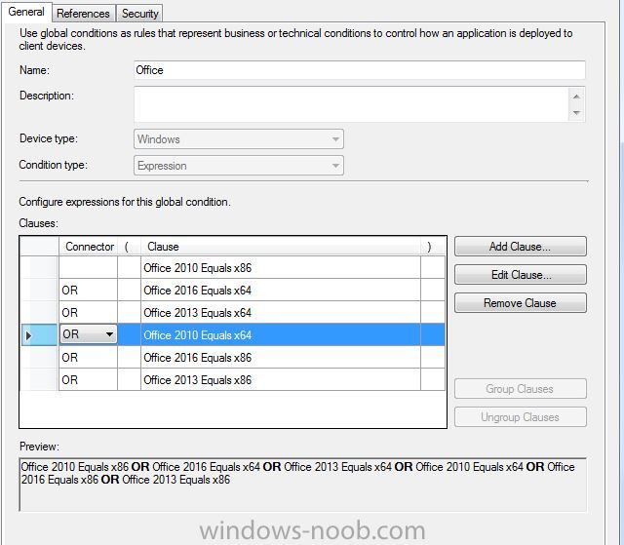Click OR connector for Office 2016 x64 row

[88, 290]
